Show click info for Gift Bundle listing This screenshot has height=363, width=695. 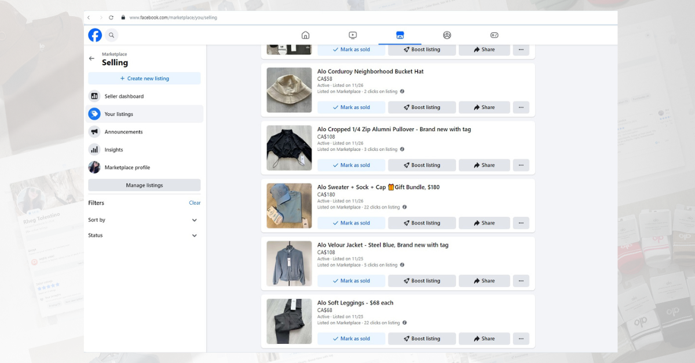pyautogui.click(x=404, y=207)
